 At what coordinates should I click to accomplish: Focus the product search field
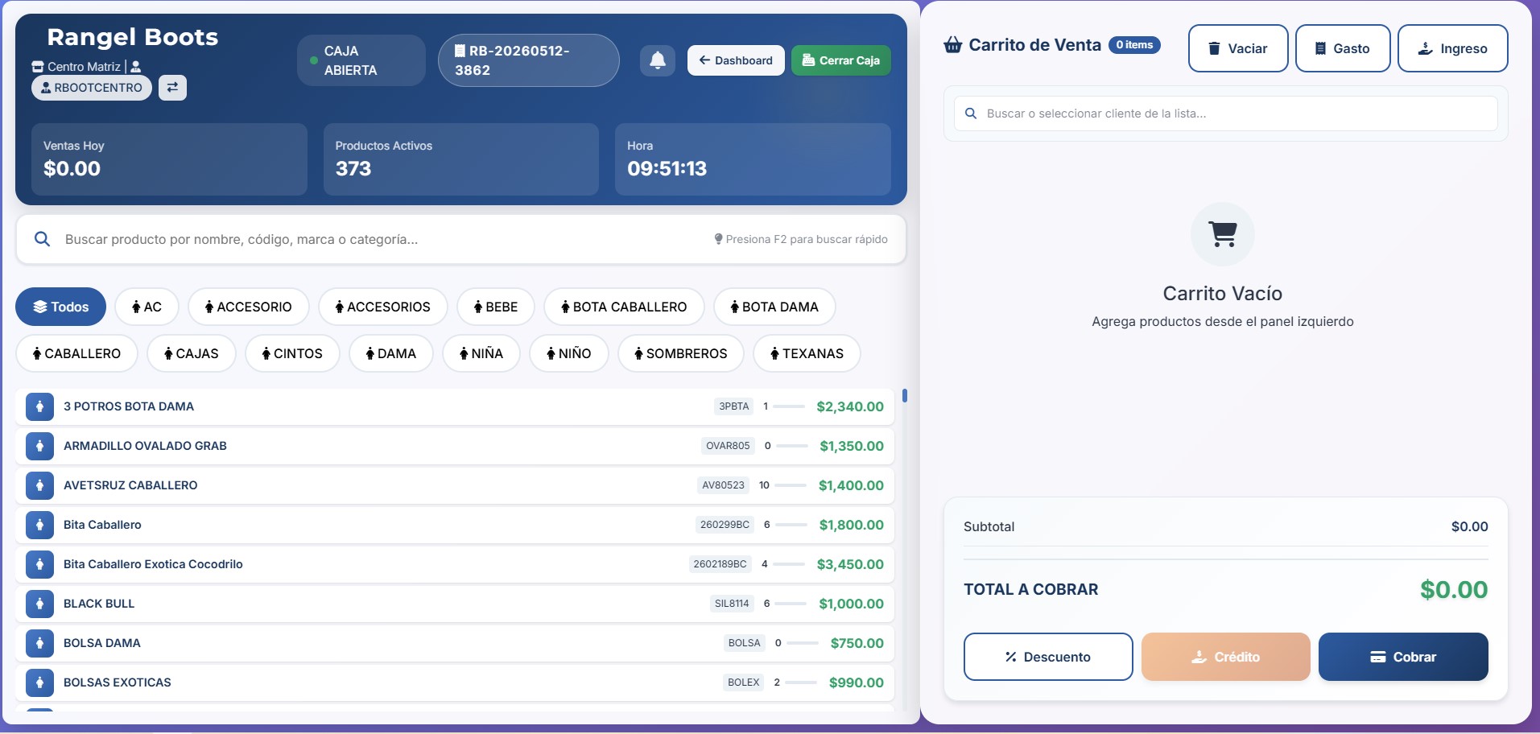pyautogui.click(x=460, y=239)
